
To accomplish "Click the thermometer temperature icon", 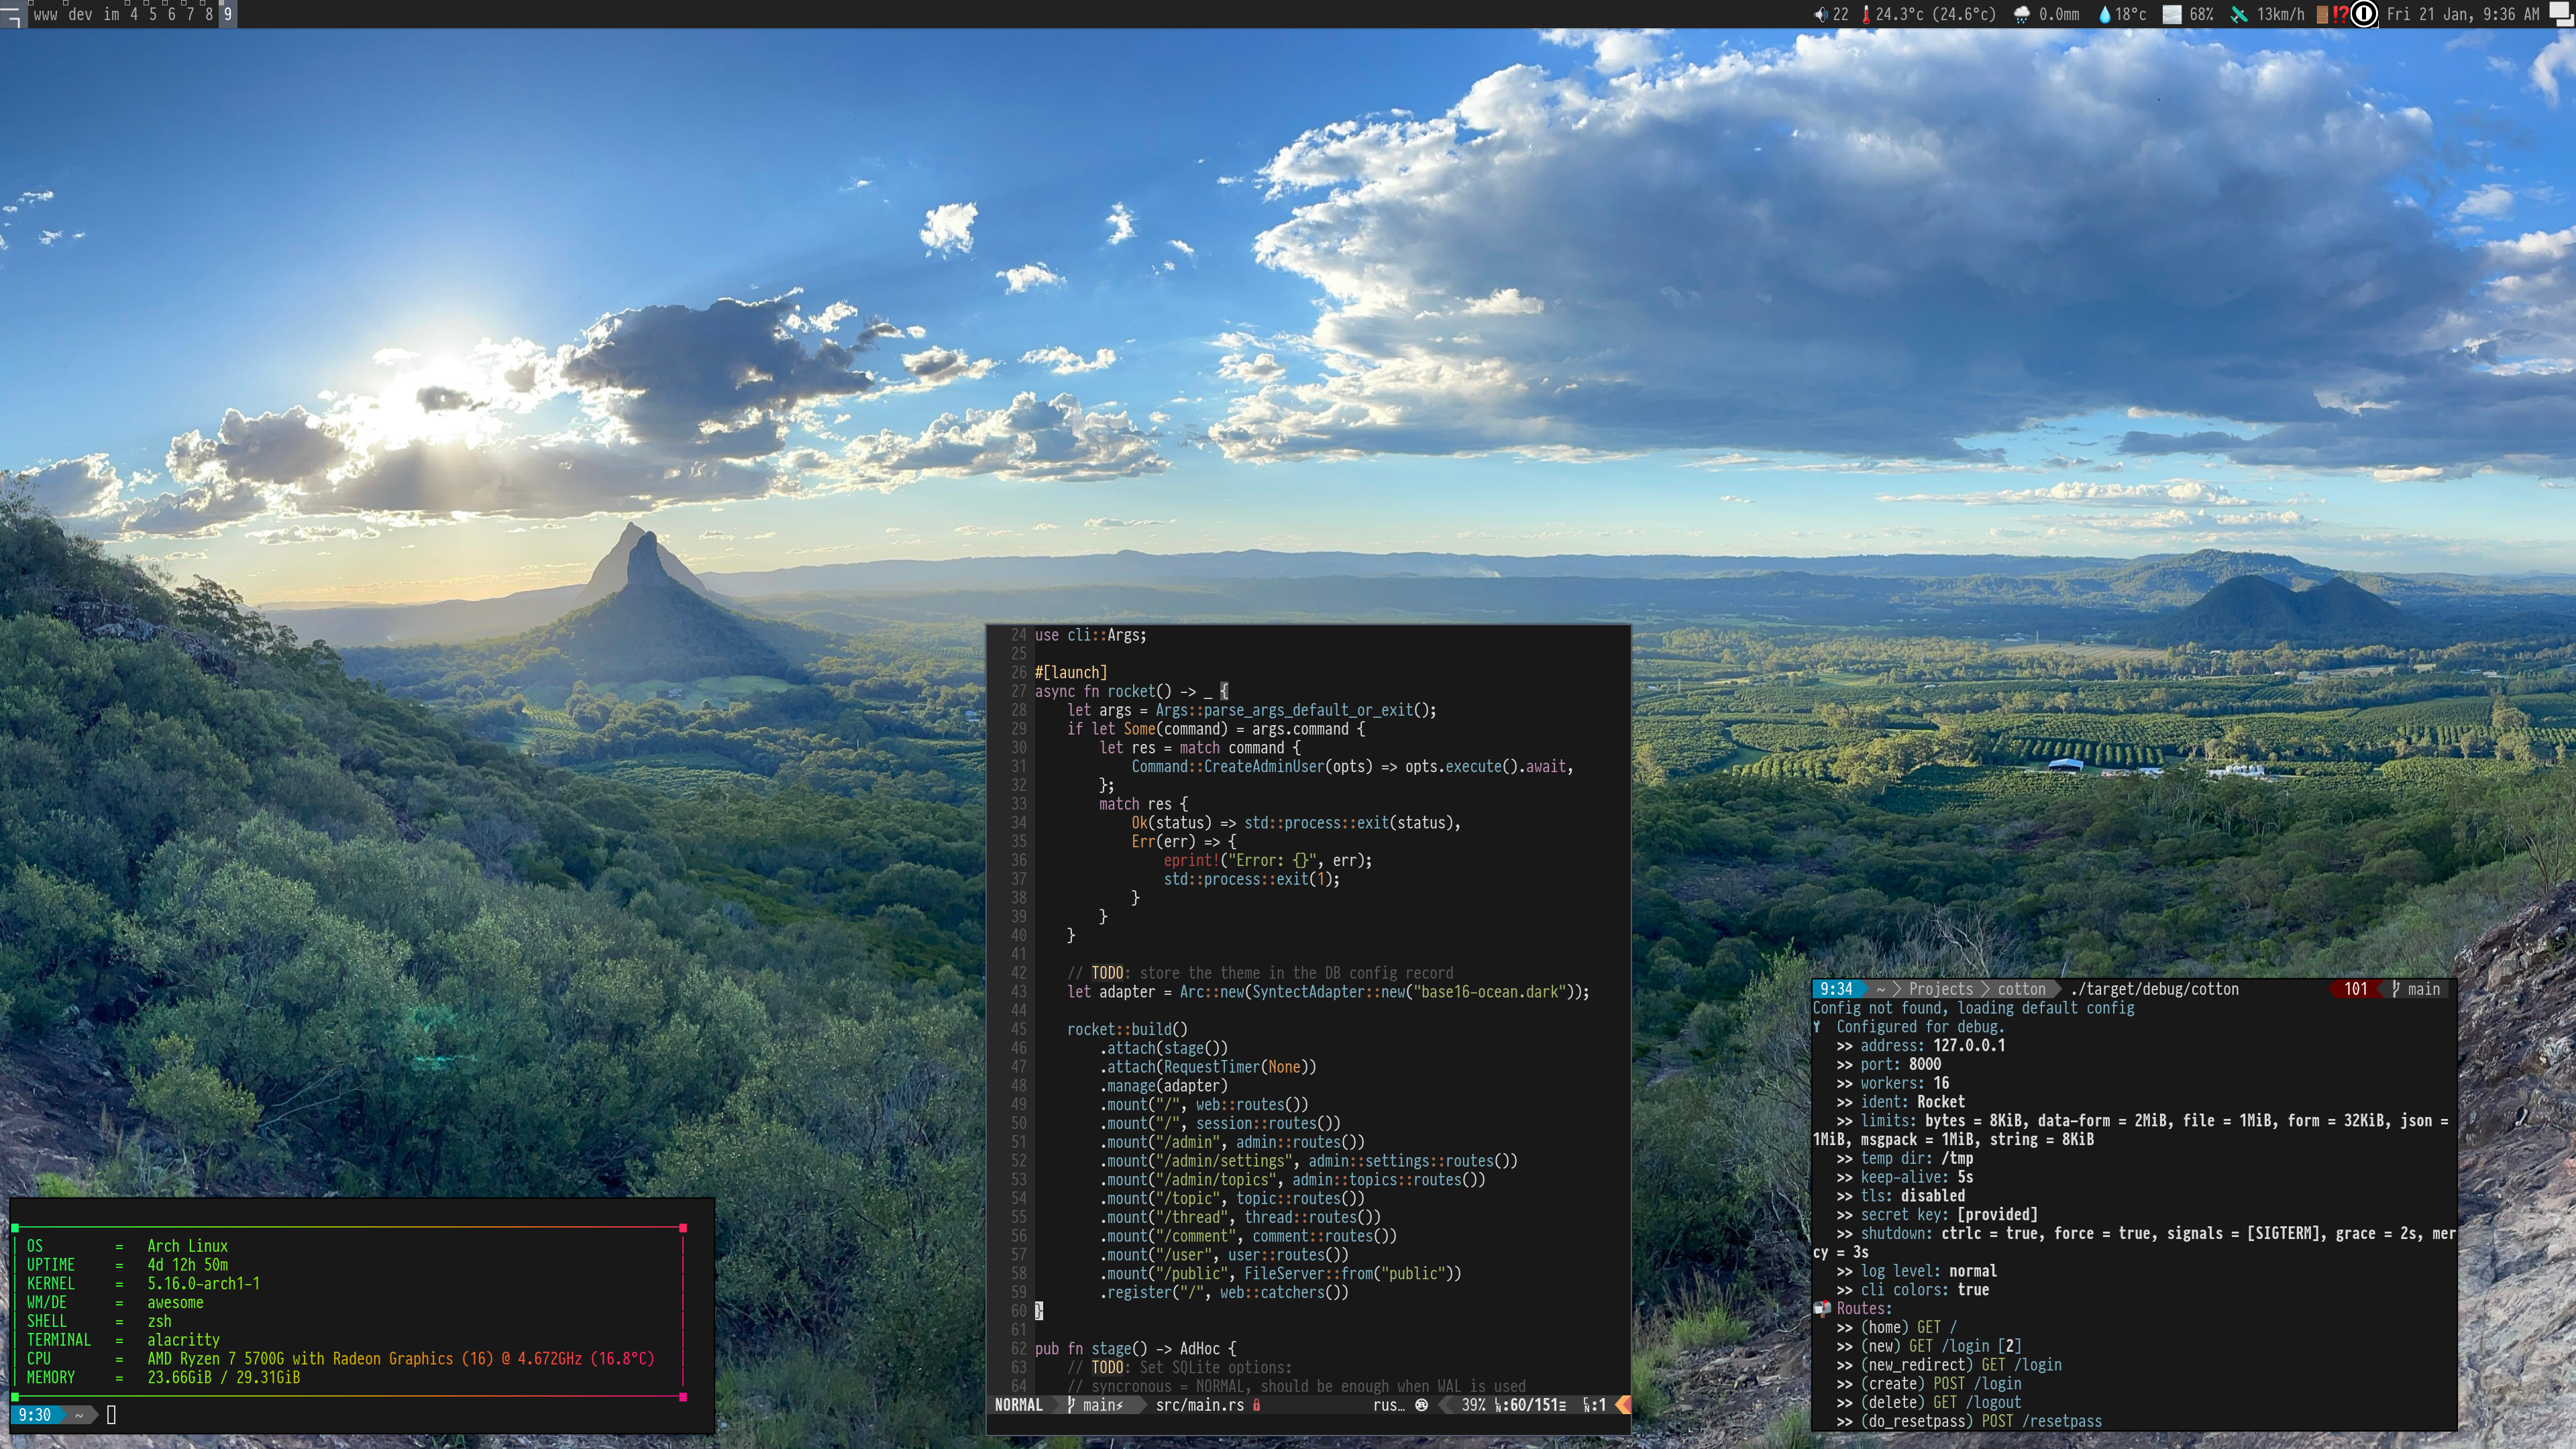I will [1865, 14].
